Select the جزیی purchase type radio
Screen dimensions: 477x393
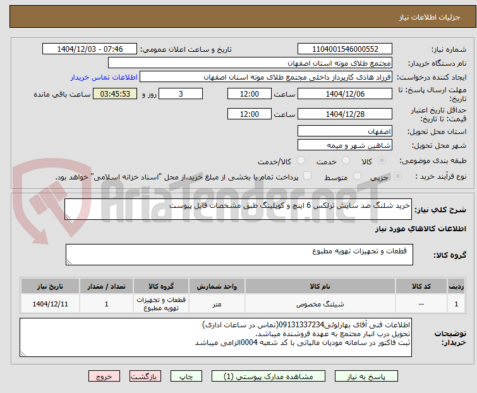click(x=397, y=176)
